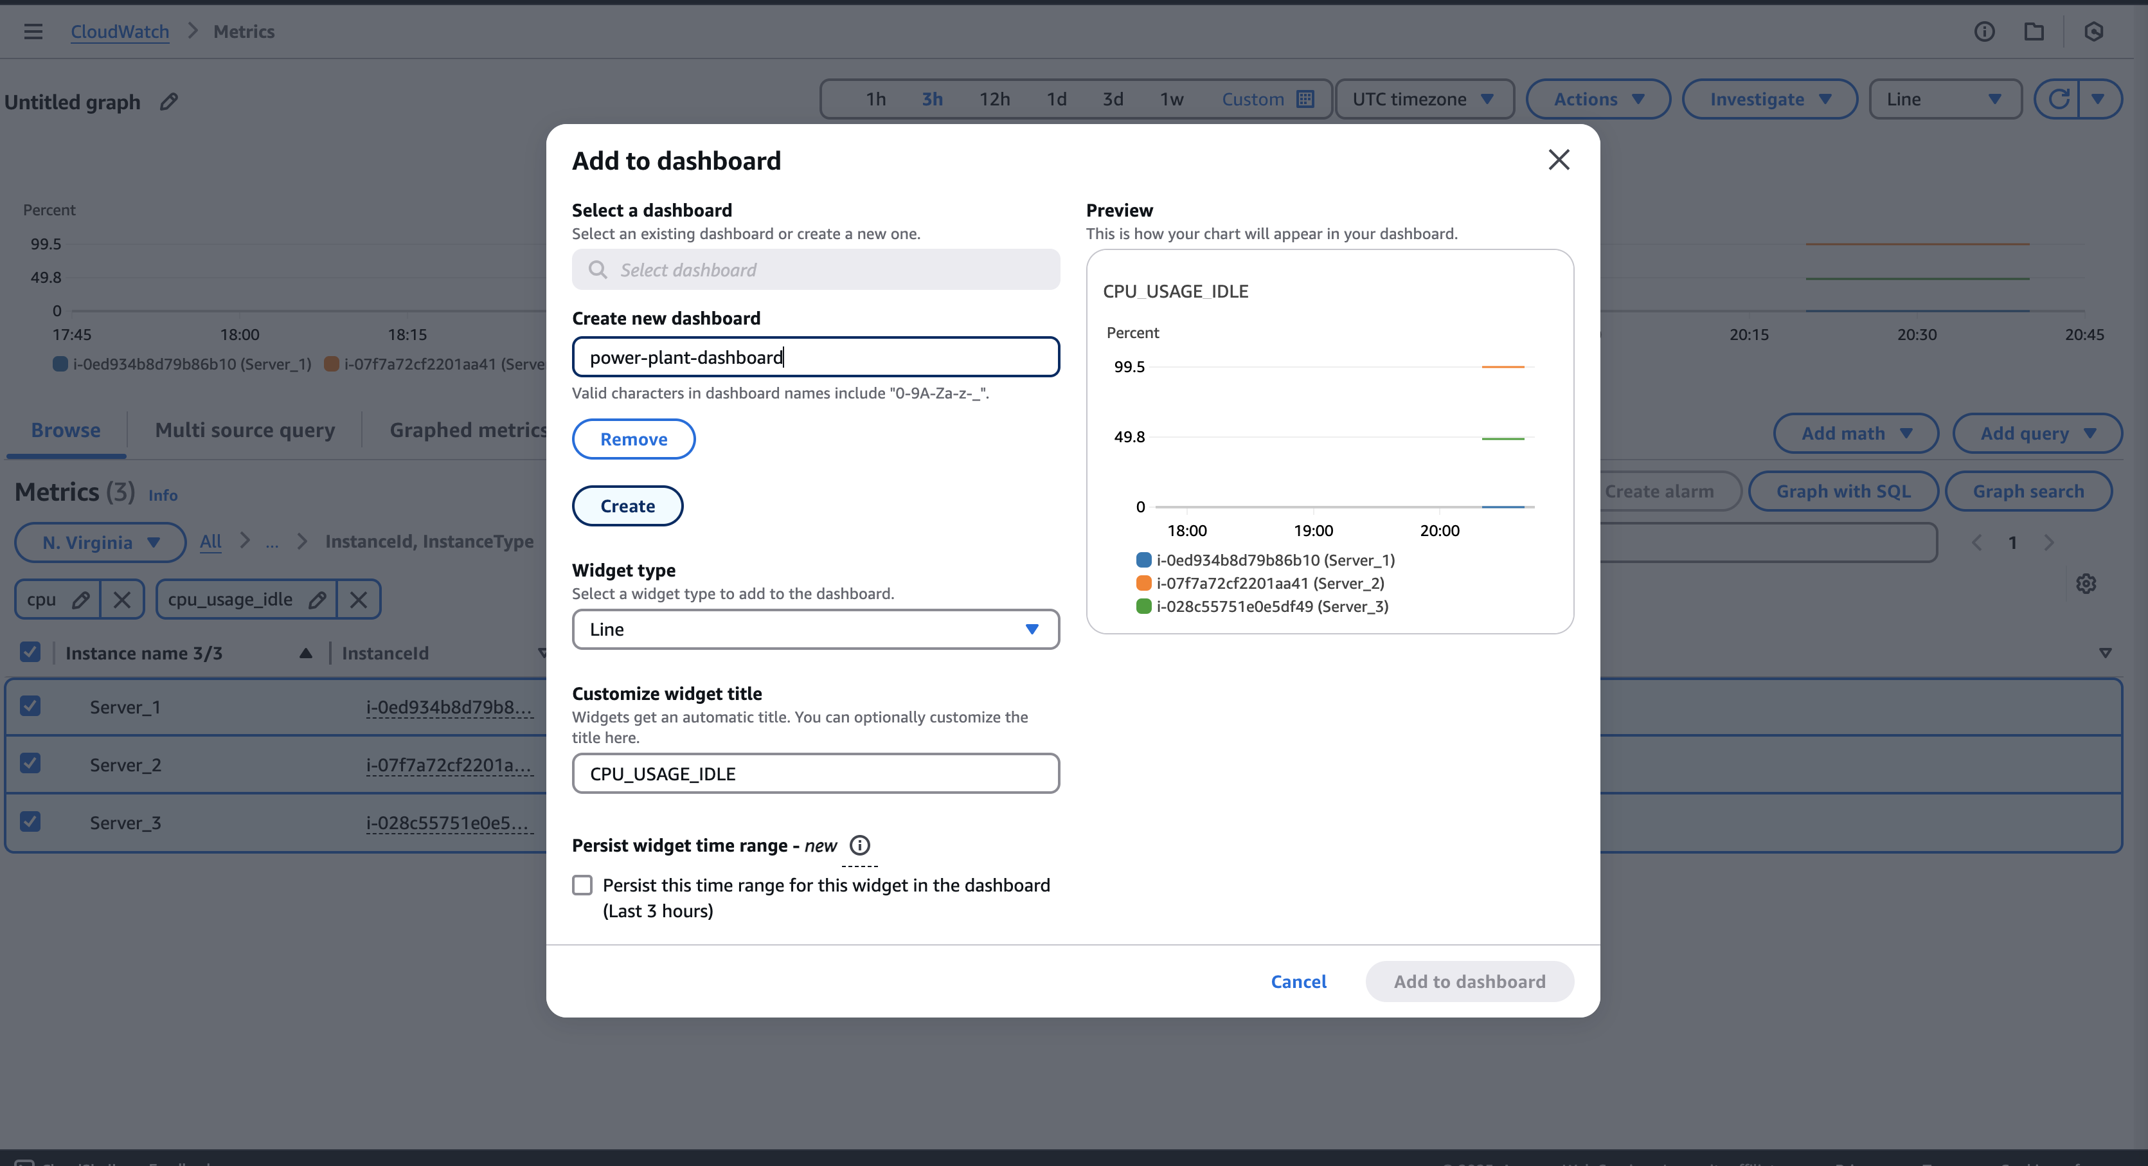Switch to the Graphed metrics tab
This screenshot has height=1166, width=2148.
469,429
